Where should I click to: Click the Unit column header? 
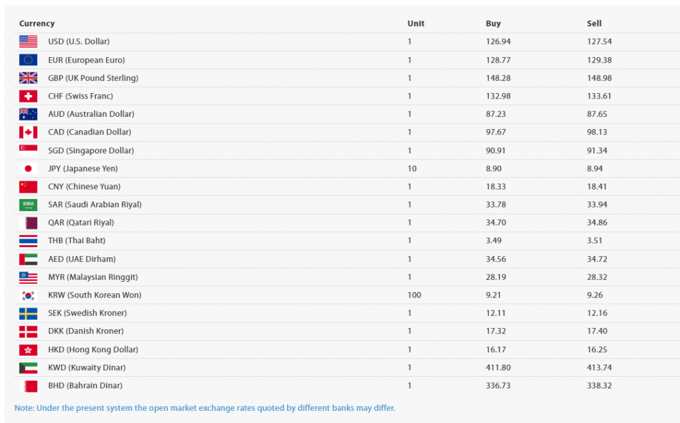pos(415,24)
